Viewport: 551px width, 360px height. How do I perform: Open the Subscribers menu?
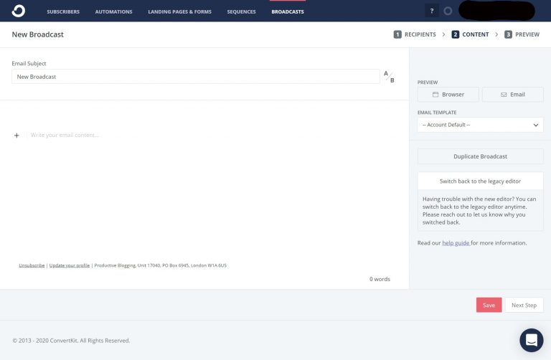(63, 11)
